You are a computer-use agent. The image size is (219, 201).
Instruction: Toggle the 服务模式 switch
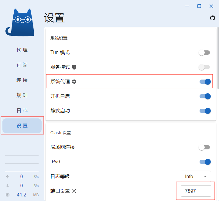coord(204,67)
